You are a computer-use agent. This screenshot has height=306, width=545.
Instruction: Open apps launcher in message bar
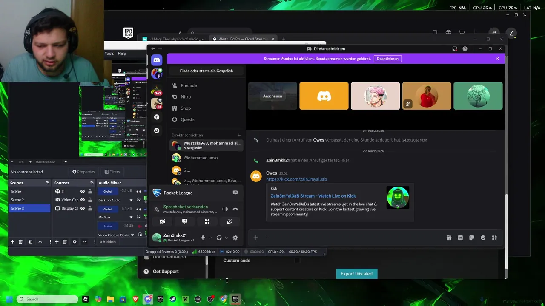[494, 238]
